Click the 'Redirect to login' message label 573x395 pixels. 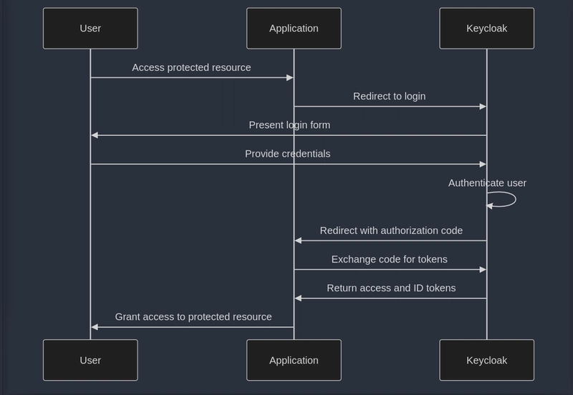[389, 97]
